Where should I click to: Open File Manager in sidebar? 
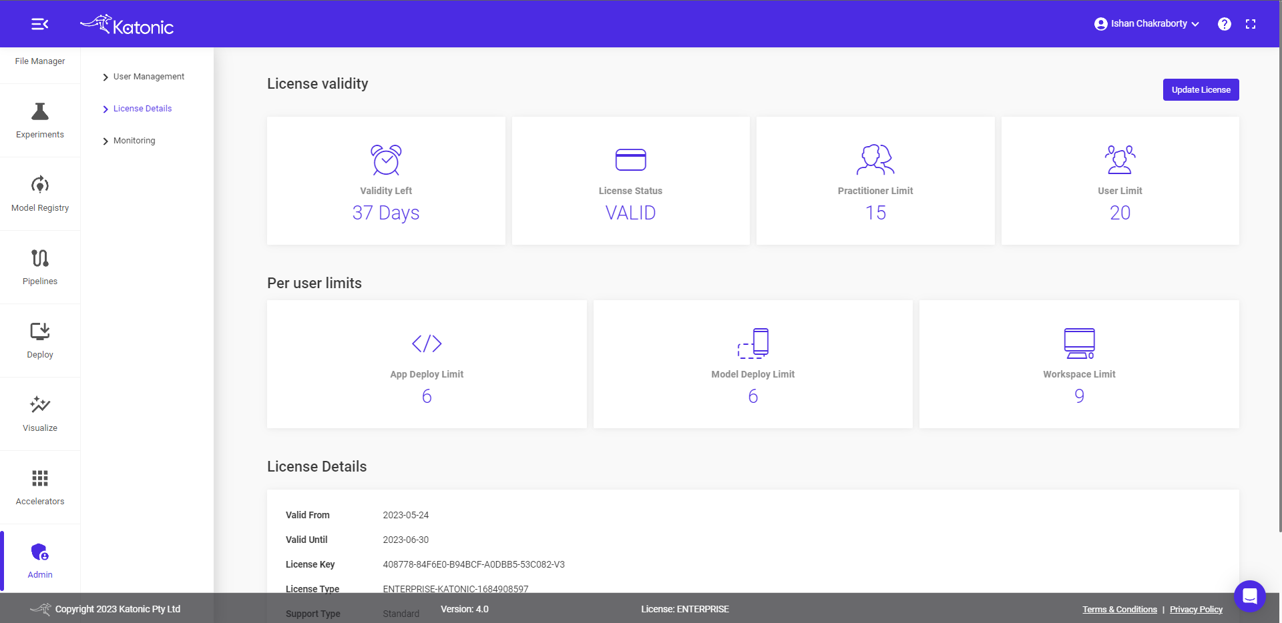(40, 61)
